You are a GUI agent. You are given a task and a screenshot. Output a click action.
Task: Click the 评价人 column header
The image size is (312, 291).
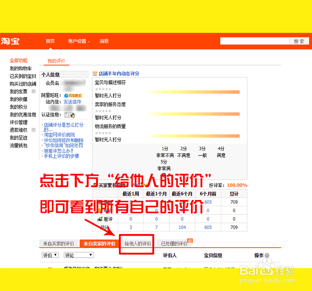click(x=170, y=255)
